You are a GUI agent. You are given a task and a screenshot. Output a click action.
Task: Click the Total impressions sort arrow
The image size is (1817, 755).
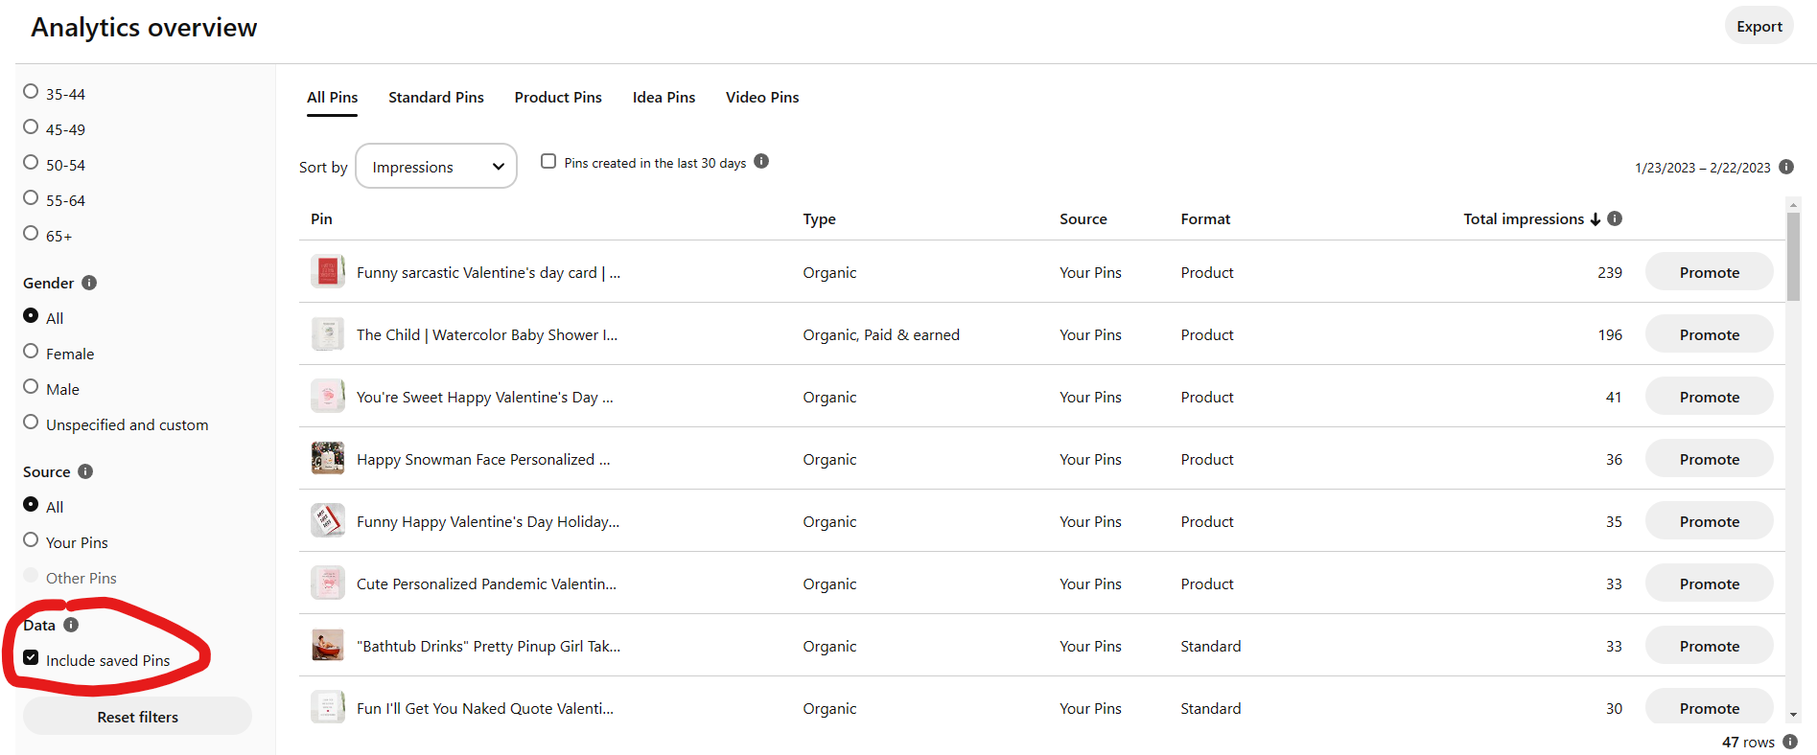pyautogui.click(x=1596, y=219)
